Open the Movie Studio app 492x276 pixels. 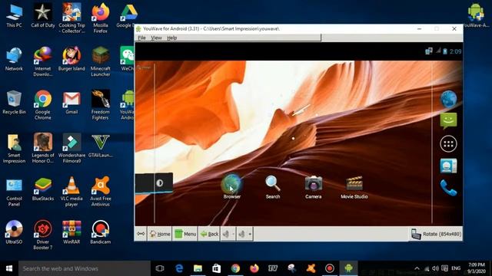coord(354,187)
